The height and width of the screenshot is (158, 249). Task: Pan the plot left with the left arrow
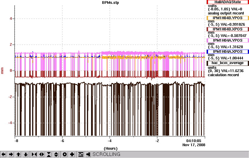click(4, 154)
